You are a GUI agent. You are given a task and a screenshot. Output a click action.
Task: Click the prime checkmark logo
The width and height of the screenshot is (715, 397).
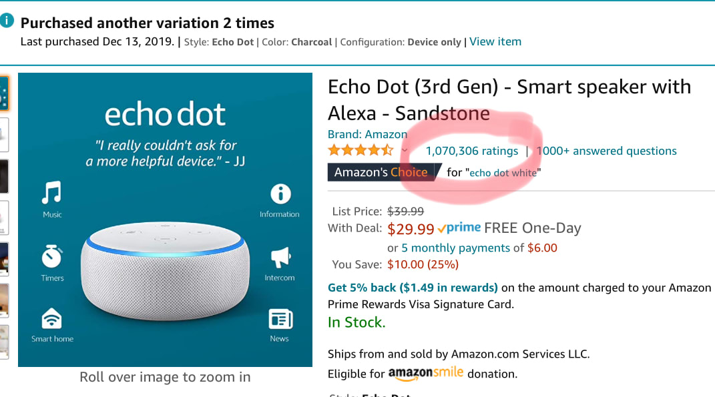point(459,228)
